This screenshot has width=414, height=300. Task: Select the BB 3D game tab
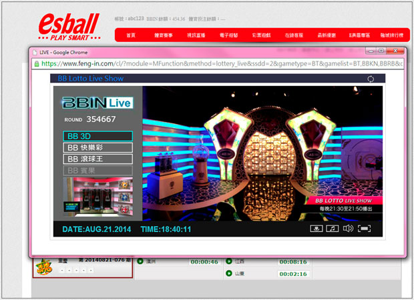98,136
